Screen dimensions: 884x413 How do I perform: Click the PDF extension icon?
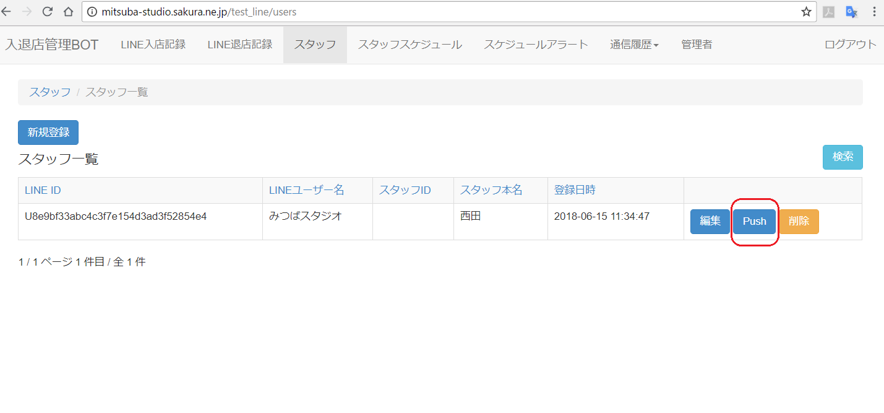click(829, 12)
